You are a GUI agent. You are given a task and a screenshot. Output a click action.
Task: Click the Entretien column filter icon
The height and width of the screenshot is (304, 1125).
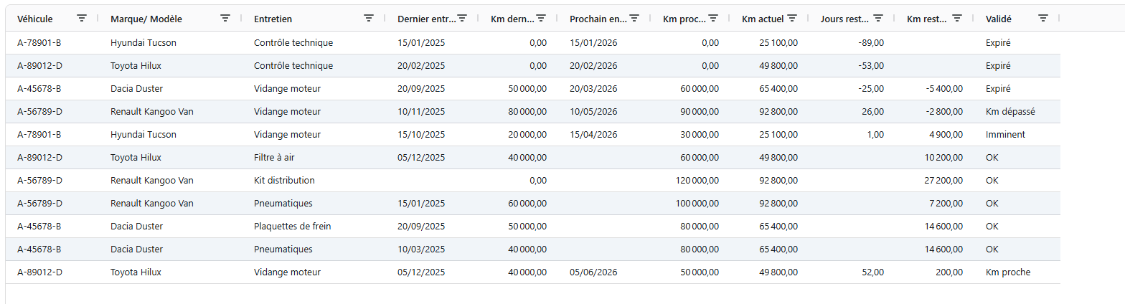pos(369,19)
